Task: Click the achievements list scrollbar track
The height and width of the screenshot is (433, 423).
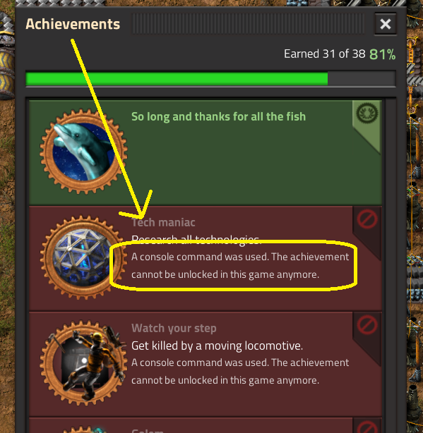Action: pos(391,265)
